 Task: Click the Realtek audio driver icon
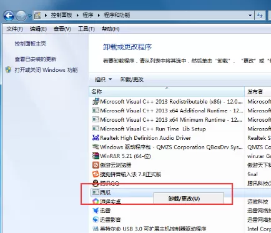(x=96, y=137)
